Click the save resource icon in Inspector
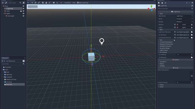This screenshot has height=109, width=195. pyautogui.click(x=165, y=3)
